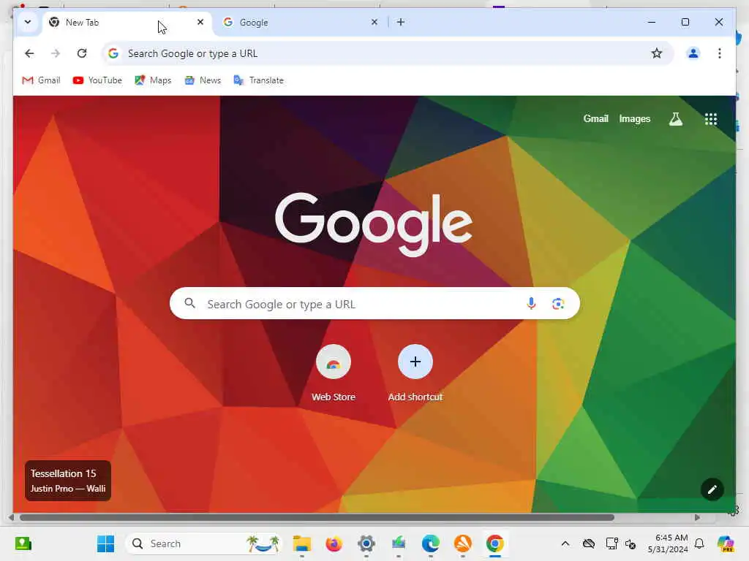Click the Google logo

pos(374,224)
